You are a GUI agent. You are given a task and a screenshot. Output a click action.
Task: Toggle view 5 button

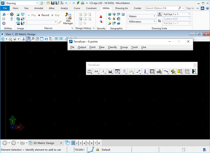[88, 143]
